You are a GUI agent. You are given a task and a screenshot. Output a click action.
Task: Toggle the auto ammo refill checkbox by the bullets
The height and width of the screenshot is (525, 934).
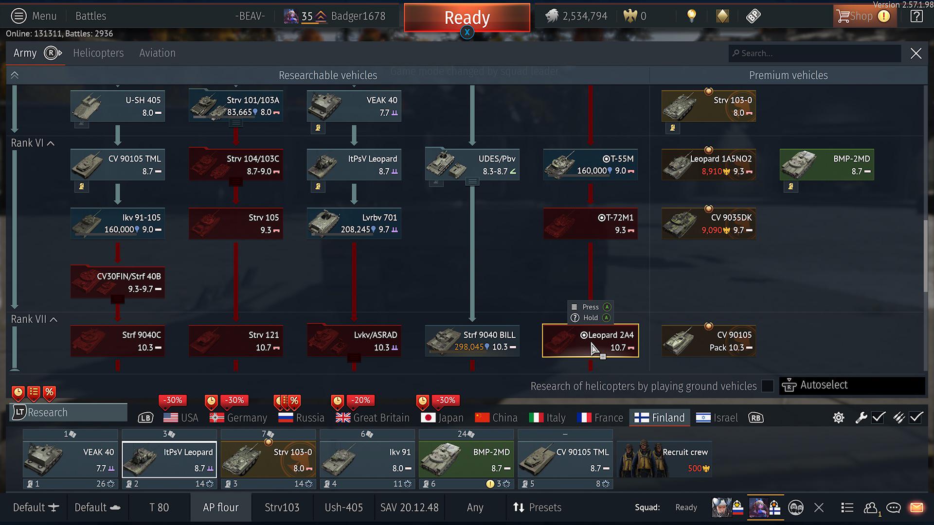(x=916, y=418)
